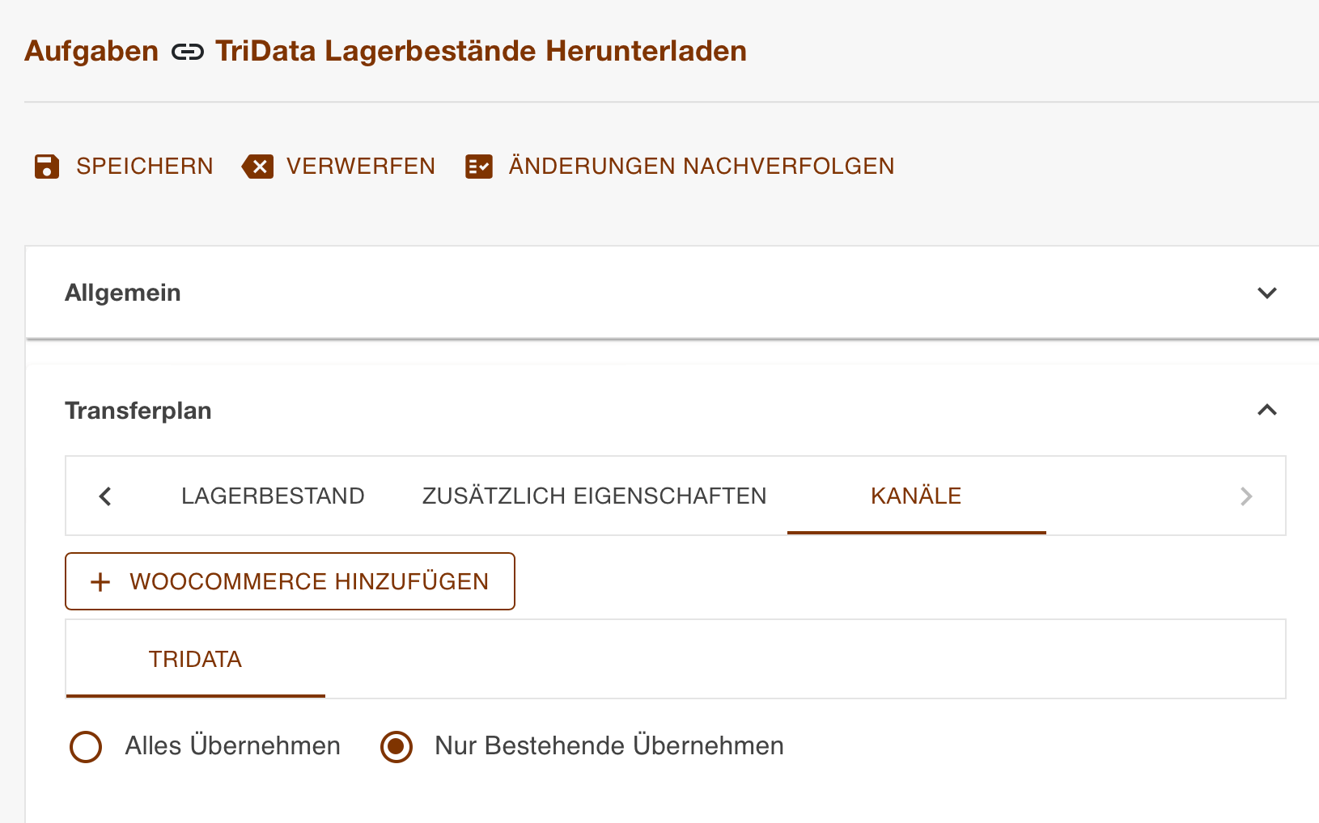The width and height of the screenshot is (1319, 823).
Task: Click the chain link icon in breadcrumb
Action: (x=187, y=53)
